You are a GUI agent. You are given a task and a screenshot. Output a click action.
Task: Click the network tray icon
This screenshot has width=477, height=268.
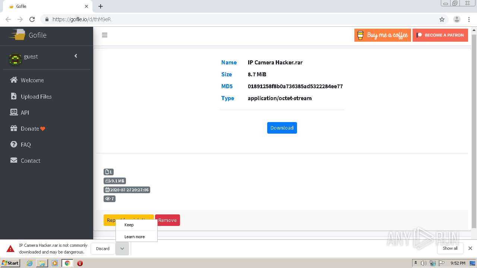tap(432, 263)
